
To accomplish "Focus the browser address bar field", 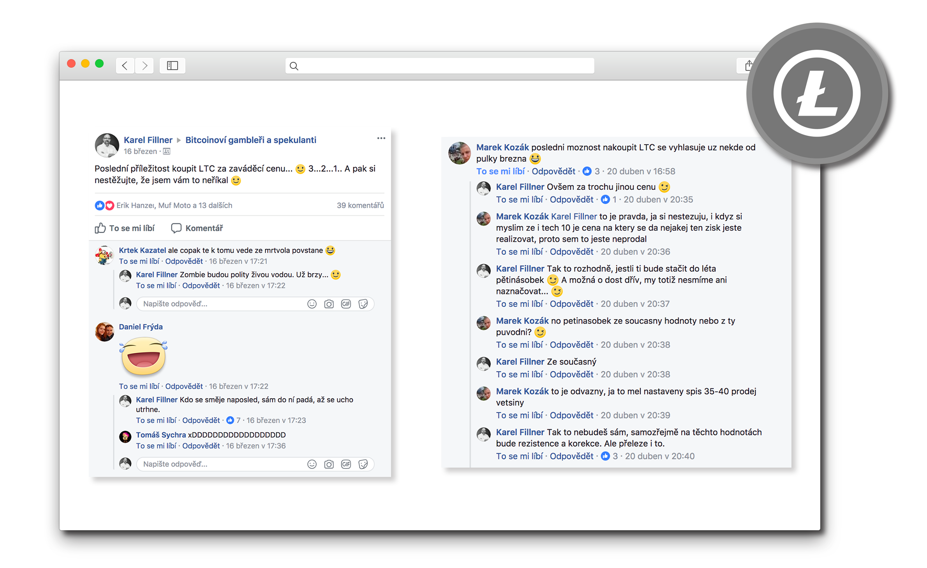I will pos(440,66).
